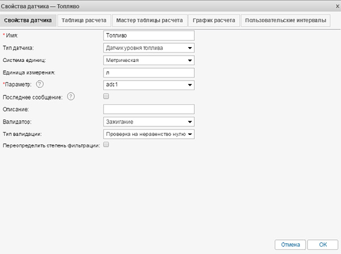Viewport: 341px width, 254px height.
Task: Click help icon beside Последнее сообщение
Action: click(70, 96)
